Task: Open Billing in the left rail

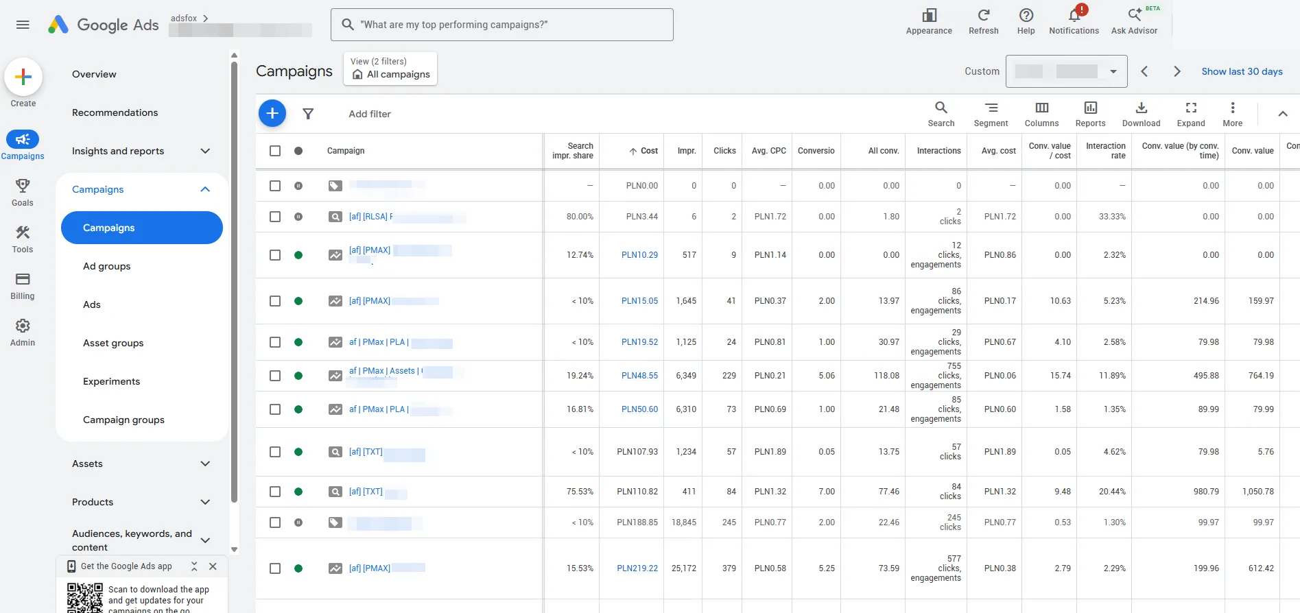Action: pyautogui.click(x=23, y=285)
